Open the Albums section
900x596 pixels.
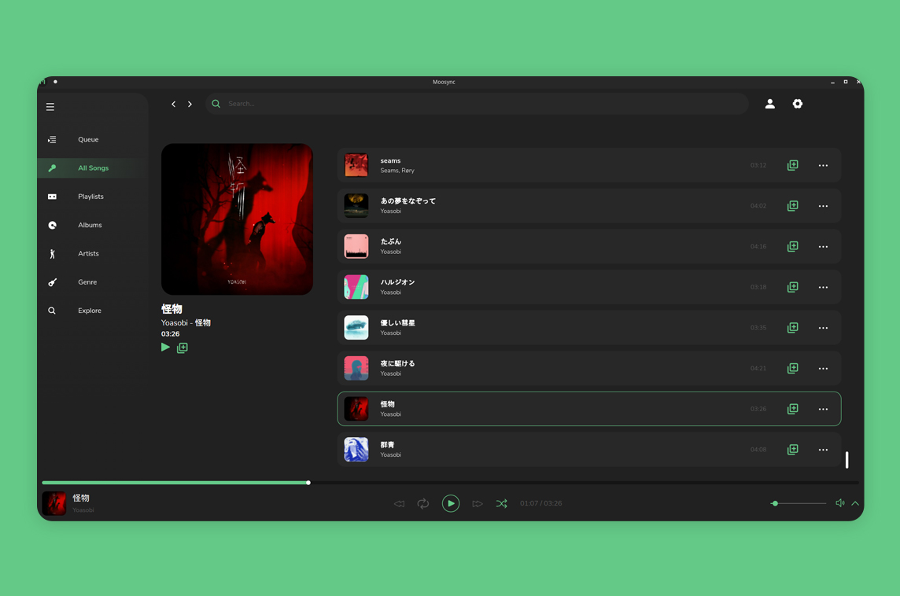tap(90, 225)
